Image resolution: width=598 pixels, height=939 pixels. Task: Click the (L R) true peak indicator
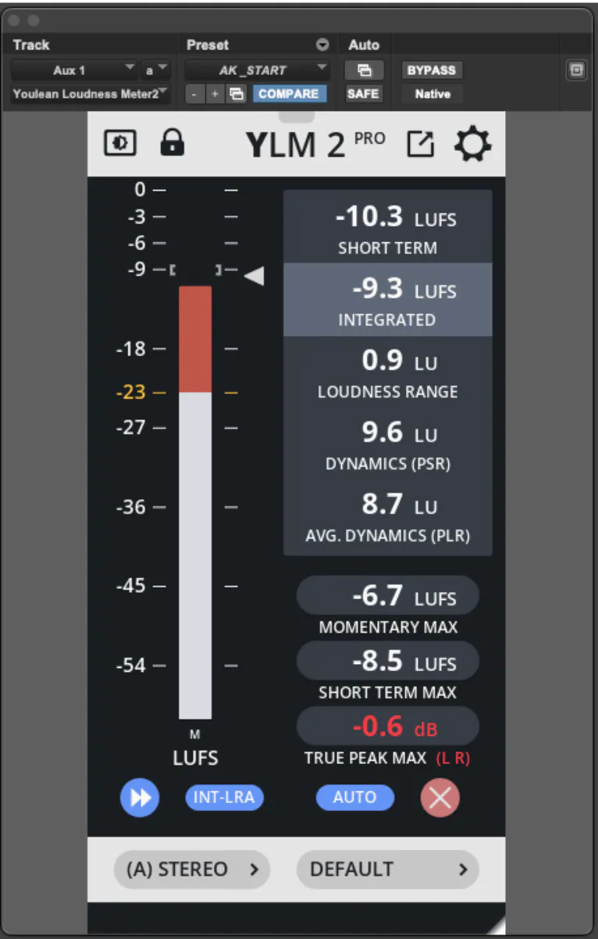[453, 758]
